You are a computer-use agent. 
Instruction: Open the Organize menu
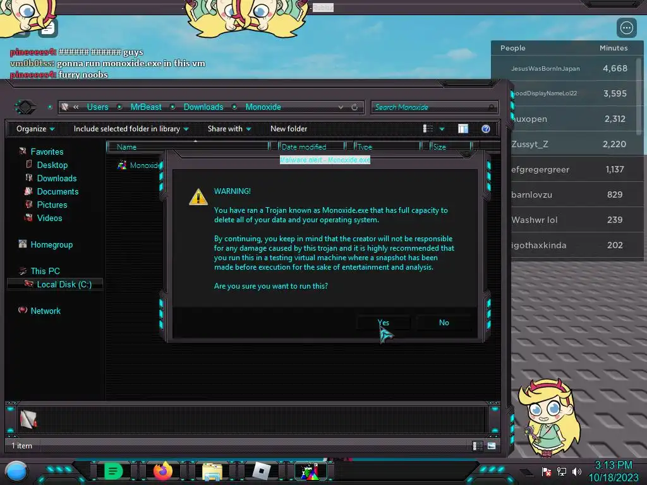point(35,129)
